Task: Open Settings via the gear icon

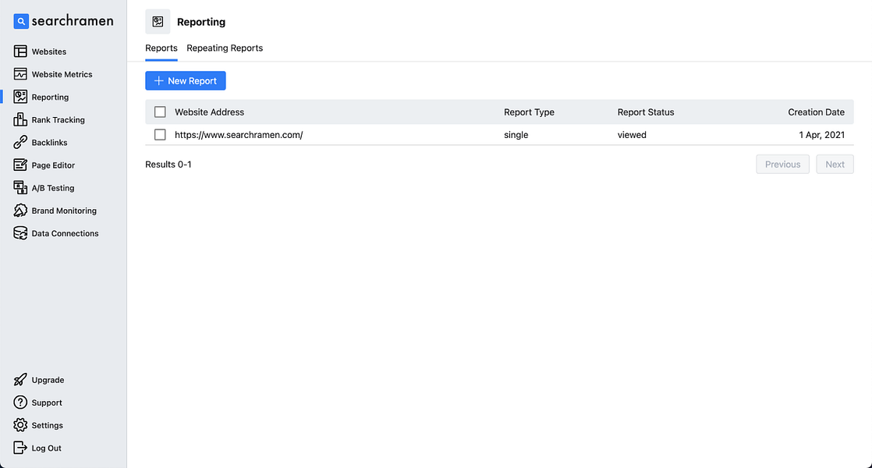Action: (x=20, y=425)
